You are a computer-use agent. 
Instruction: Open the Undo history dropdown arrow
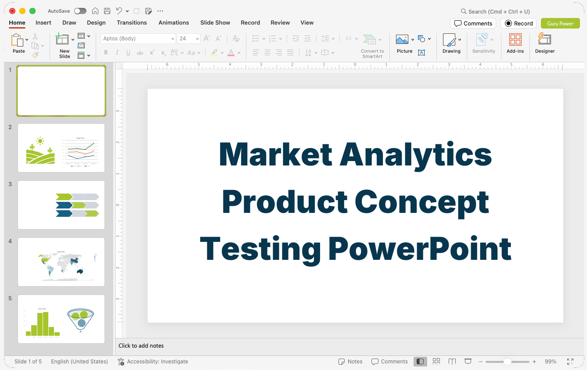[127, 11]
